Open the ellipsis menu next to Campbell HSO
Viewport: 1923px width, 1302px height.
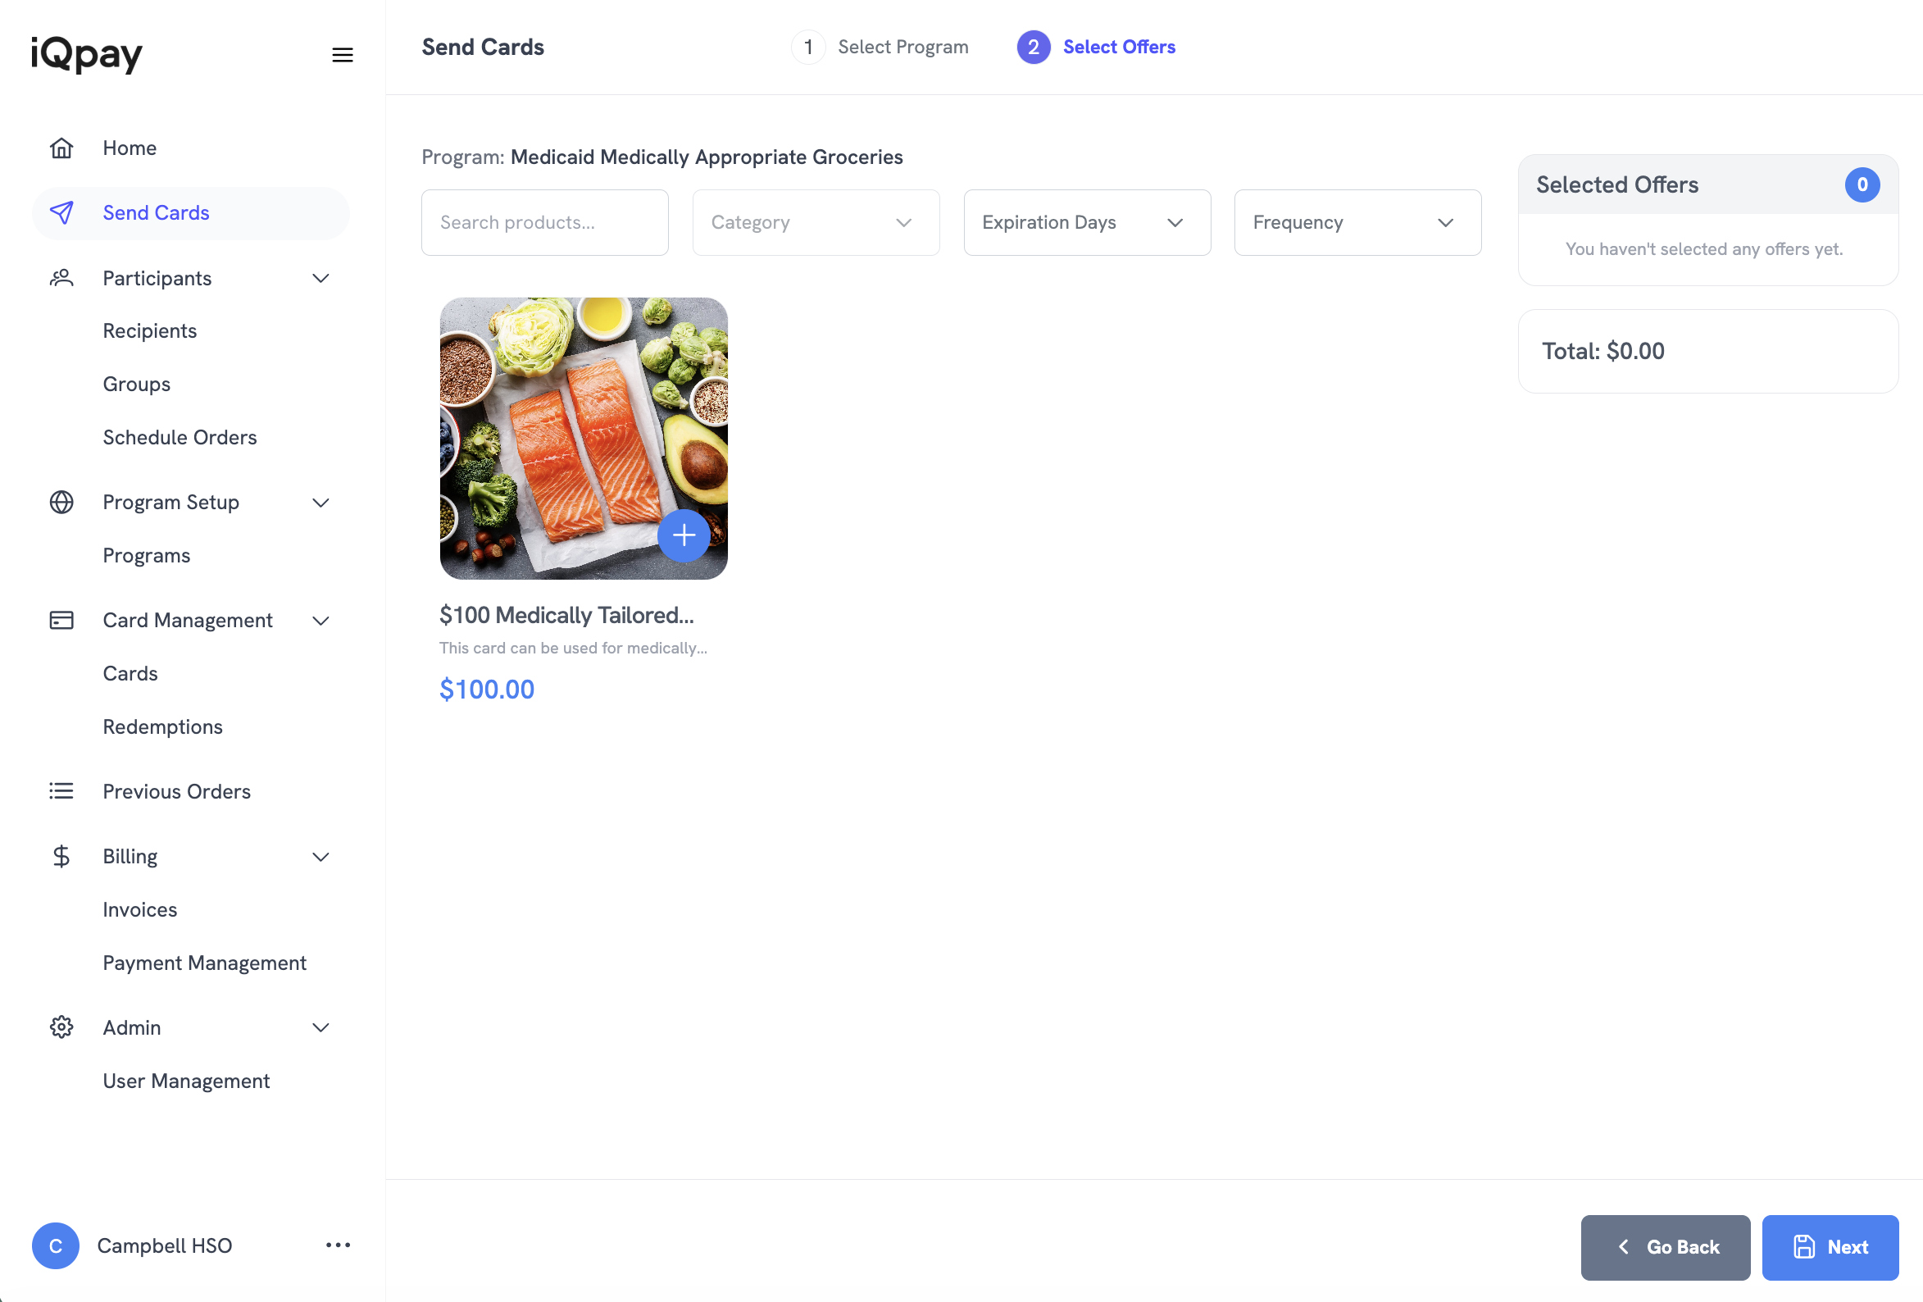pos(338,1245)
